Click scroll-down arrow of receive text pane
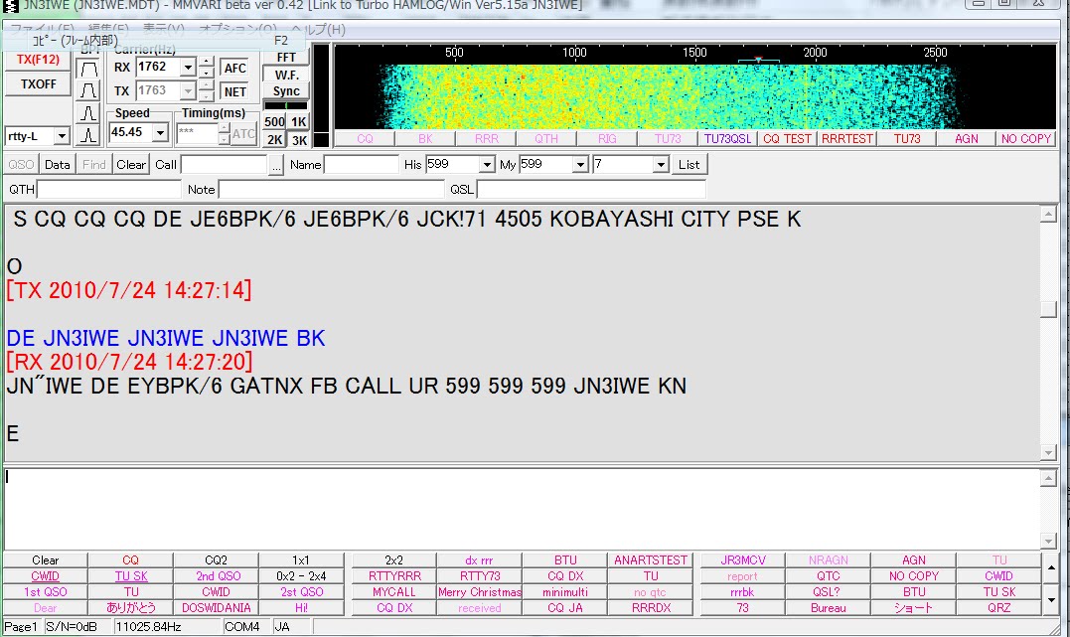 (1048, 453)
